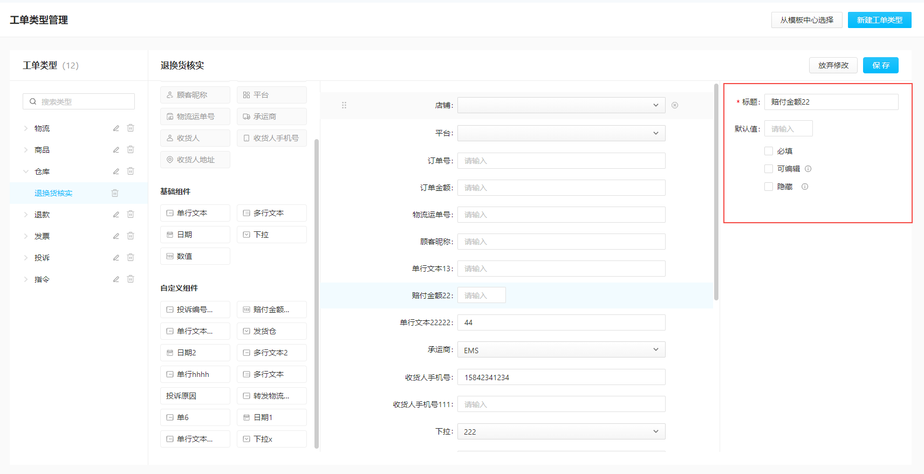The width and height of the screenshot is (924, 474).
Task: Click the 收货人手机号 field with 15842341234
Action: 562,377
